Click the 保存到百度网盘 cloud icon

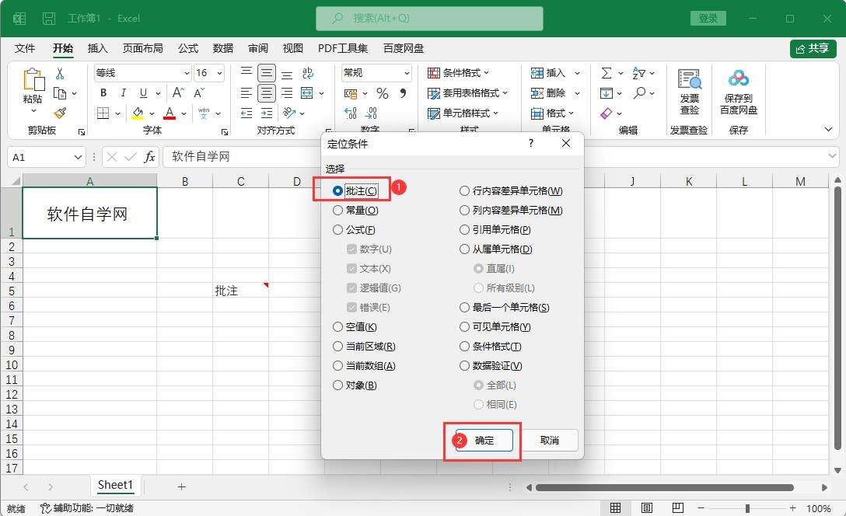tap(738, 92)
